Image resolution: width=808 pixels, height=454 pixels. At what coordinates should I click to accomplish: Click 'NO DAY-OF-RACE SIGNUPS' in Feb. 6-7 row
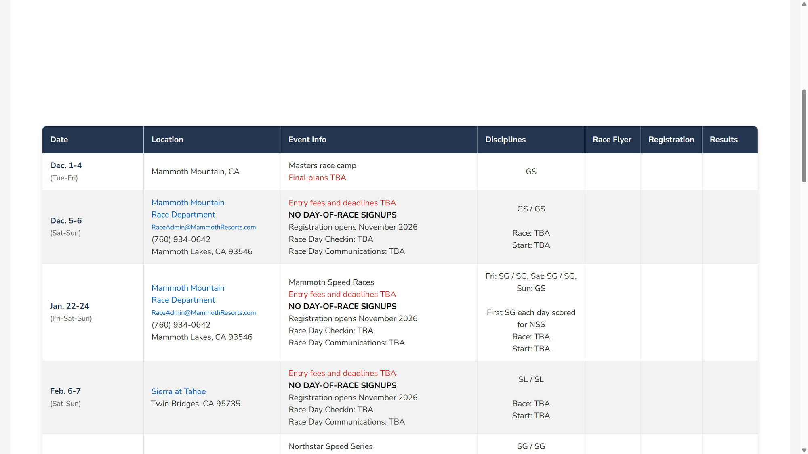pos(343,385)
